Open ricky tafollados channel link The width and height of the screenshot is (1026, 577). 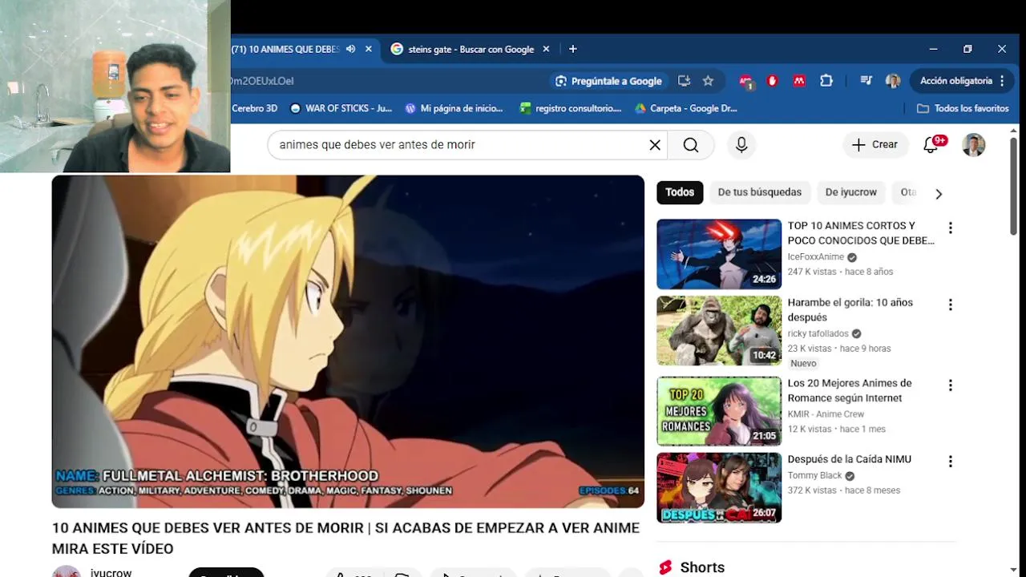tap(818, 334)
